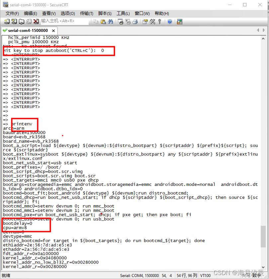Image resolution: width=269 pixels, height=279 pixels.
Task: Open the 传输(T) menu
Action: [x=86, y=13]
